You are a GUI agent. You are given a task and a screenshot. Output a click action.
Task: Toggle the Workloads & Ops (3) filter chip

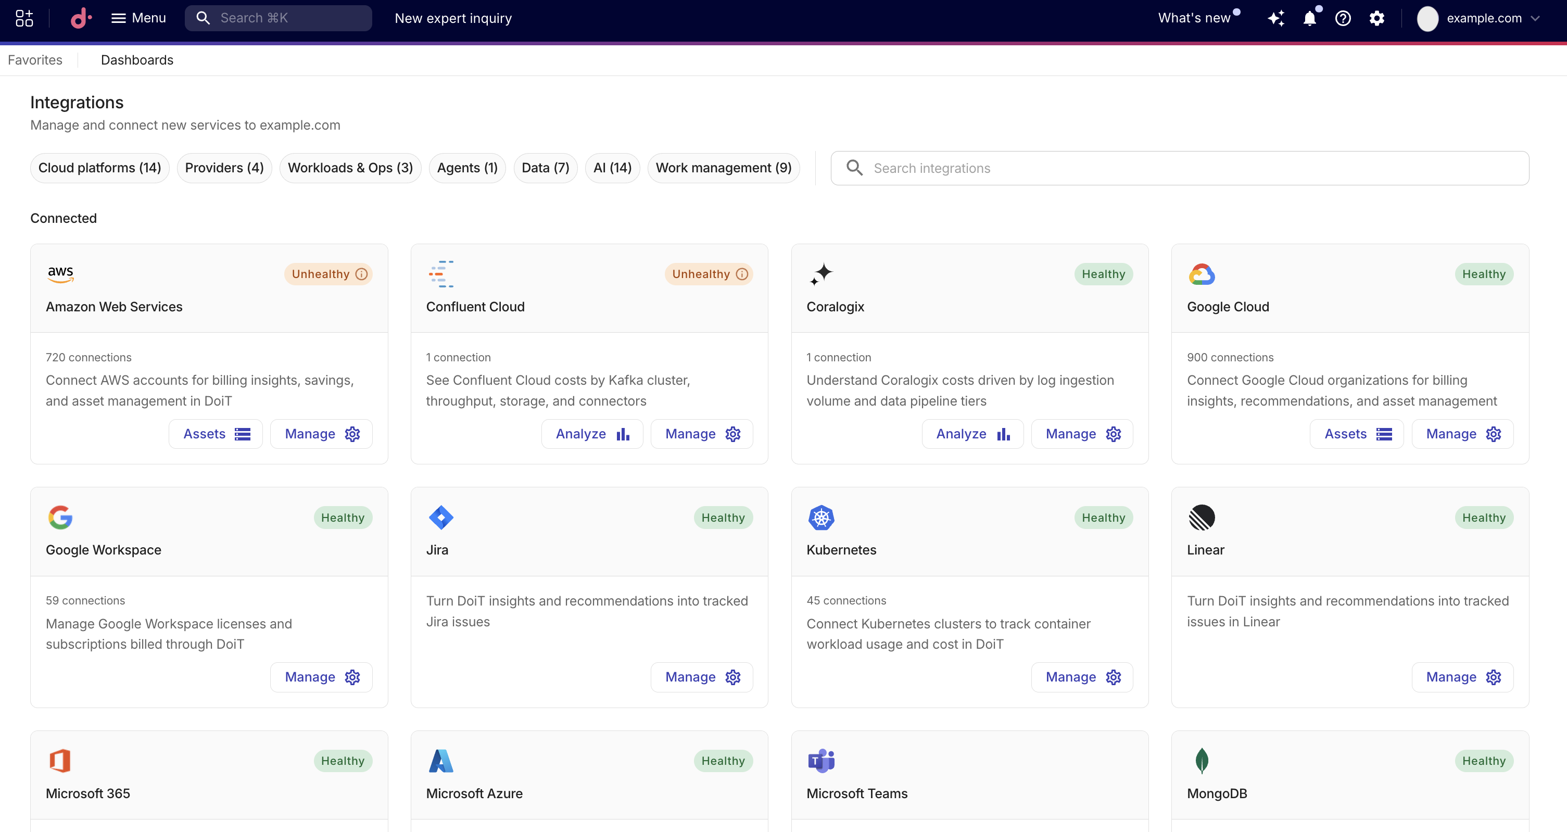point(350,168)
